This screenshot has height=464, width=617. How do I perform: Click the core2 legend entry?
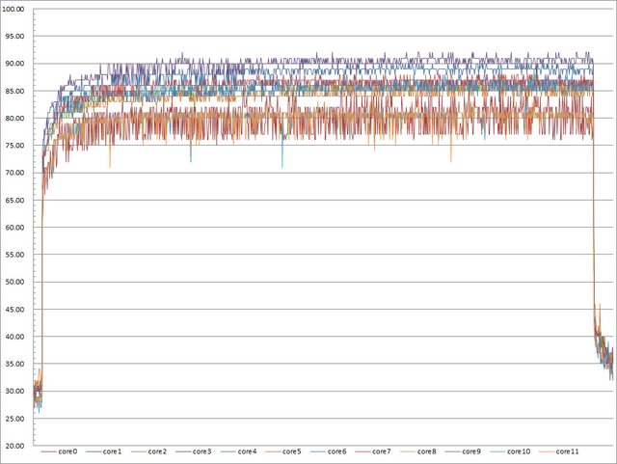pos(158,451)
